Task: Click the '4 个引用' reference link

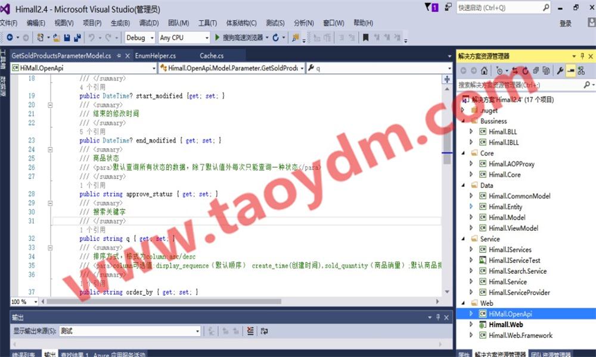Action: point(92,87)
